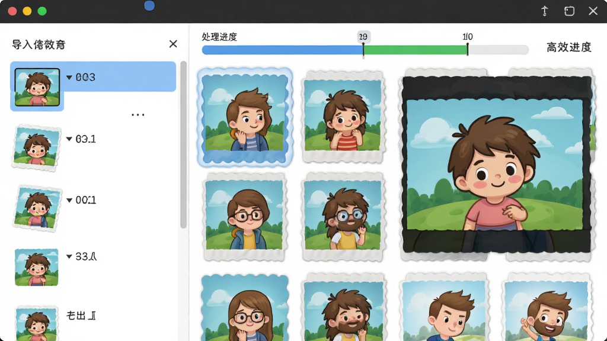Expand the 33.A entry's dropdown arrow

point(69,256)
